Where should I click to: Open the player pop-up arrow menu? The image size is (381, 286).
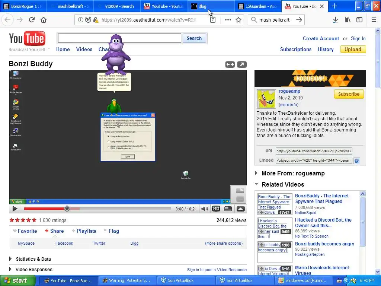[x=241, y=209]
